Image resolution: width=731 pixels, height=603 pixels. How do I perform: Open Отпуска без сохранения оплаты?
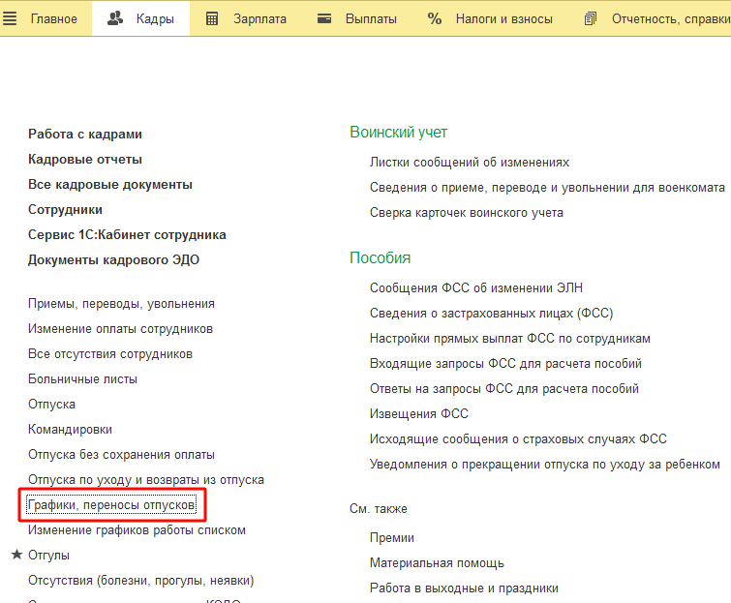pyautogui.click(x=121, y=455)
